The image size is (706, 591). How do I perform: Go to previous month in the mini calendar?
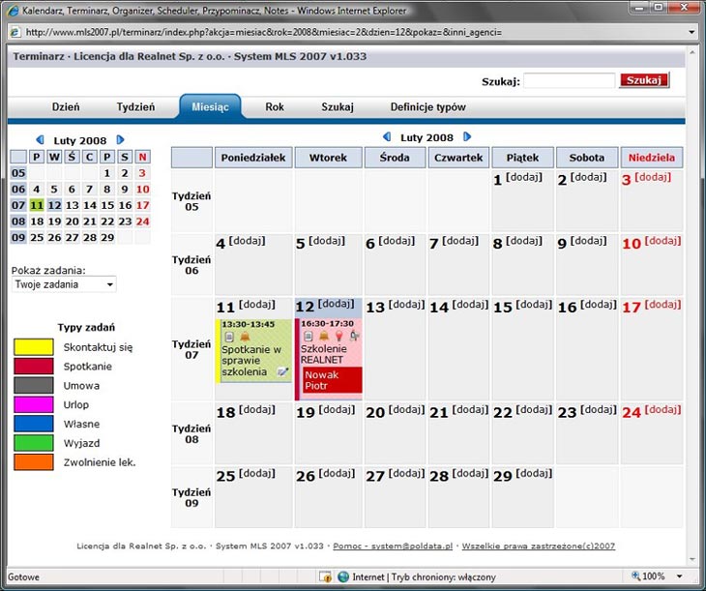tap(40, 140)
